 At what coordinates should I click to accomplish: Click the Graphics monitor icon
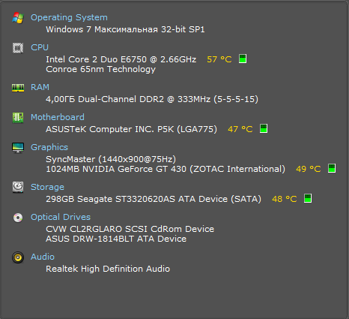[18, 148]
